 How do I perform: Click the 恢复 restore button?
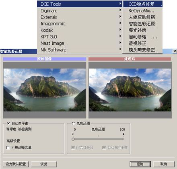click(x=44, y=164)
